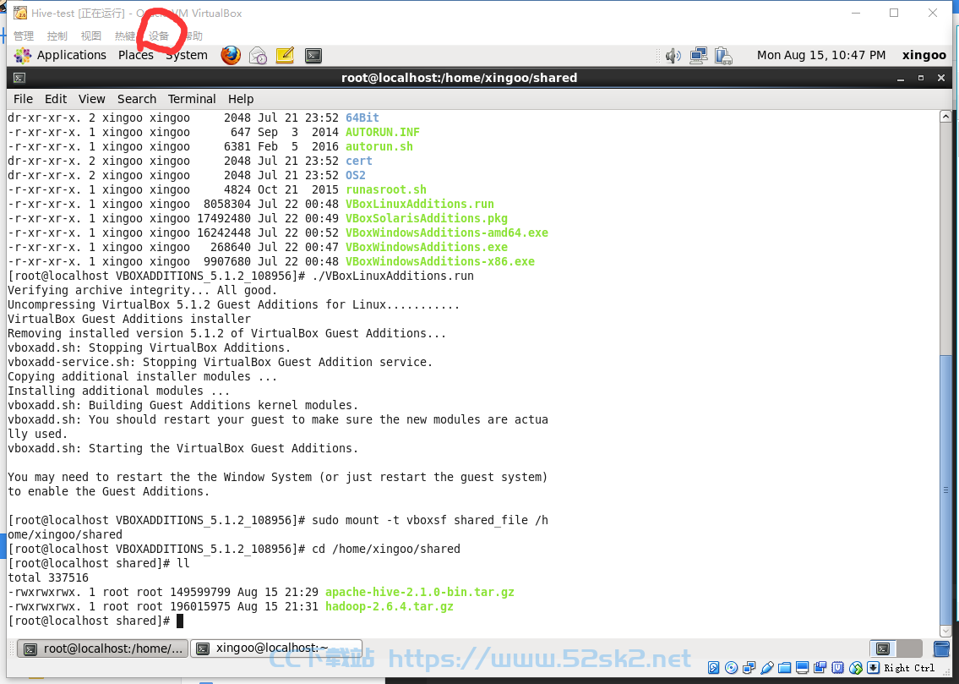Click the VBoxLinuxAdditions.run file name
The image size is (959, 684).
pyautogui.click(x=420, y=204)
